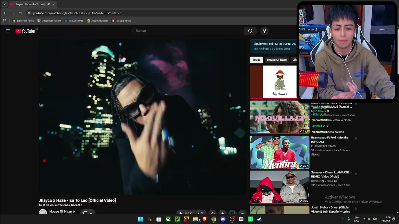Open CapCut from the taskbar
This screenshot has width=399, height=224.
241,219
